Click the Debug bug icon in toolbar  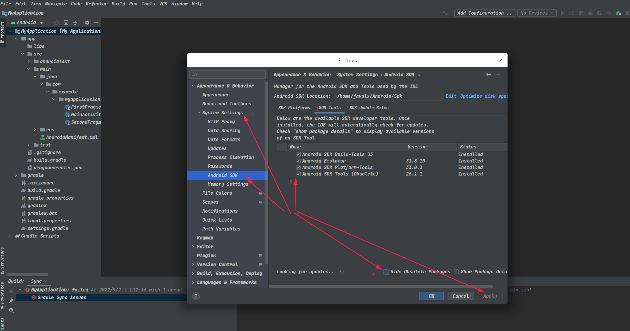point(590,13)
